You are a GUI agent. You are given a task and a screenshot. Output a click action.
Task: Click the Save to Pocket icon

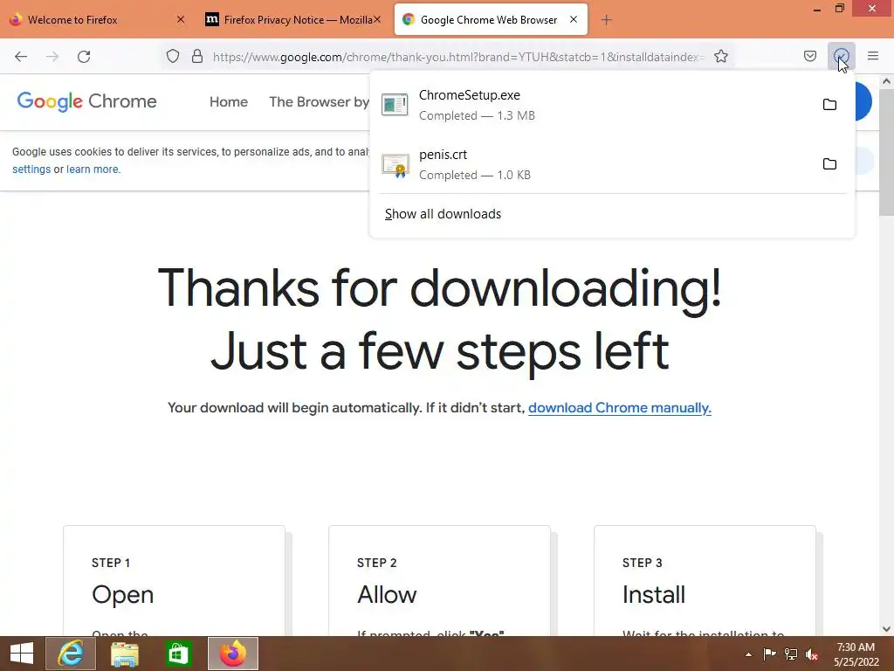[x=810, y=56]
